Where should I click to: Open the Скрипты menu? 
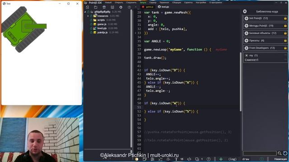pyautogui.click(x=188, y=3)
